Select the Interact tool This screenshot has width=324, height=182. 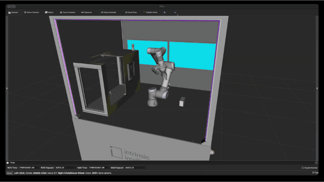tap(13, 12)
